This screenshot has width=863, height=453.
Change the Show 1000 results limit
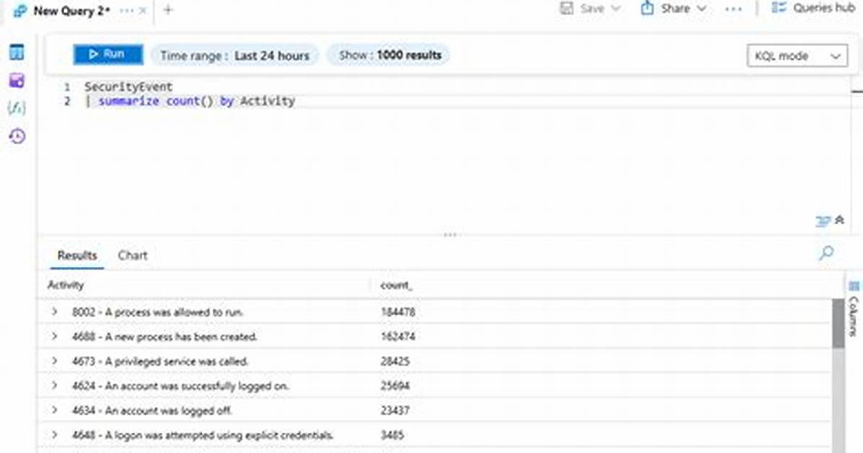390,55
